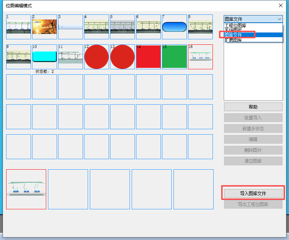Select thumbnail 2 with the orange sunset image

pos(44,27)
